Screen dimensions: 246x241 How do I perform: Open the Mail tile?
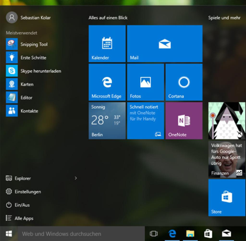click(165, 44)
